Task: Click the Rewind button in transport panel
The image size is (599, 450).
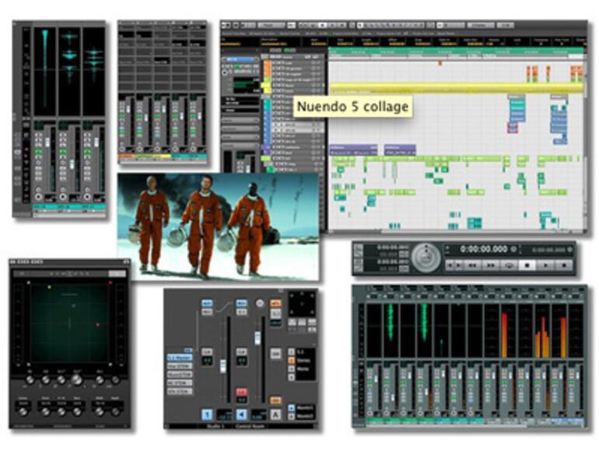Action: pyautogui.click(x=471, y=266)
